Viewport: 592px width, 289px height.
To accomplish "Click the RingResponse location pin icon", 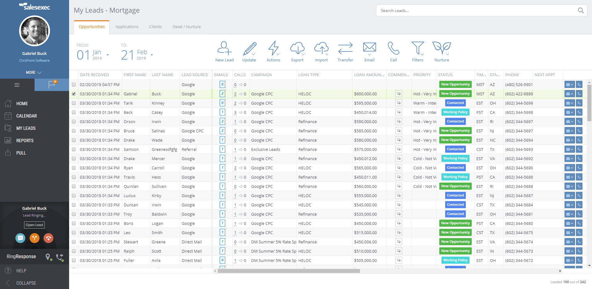I will click(48, 257).
